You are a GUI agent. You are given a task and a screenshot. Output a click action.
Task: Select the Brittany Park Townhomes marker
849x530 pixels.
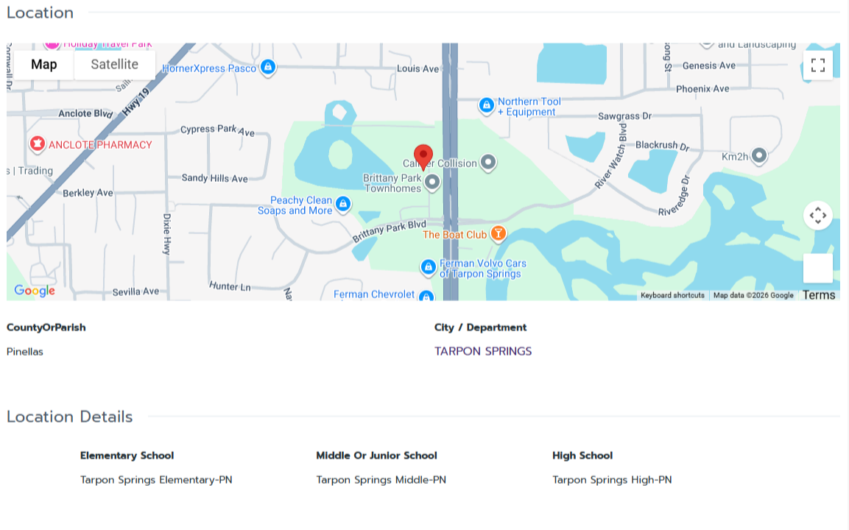431,183
